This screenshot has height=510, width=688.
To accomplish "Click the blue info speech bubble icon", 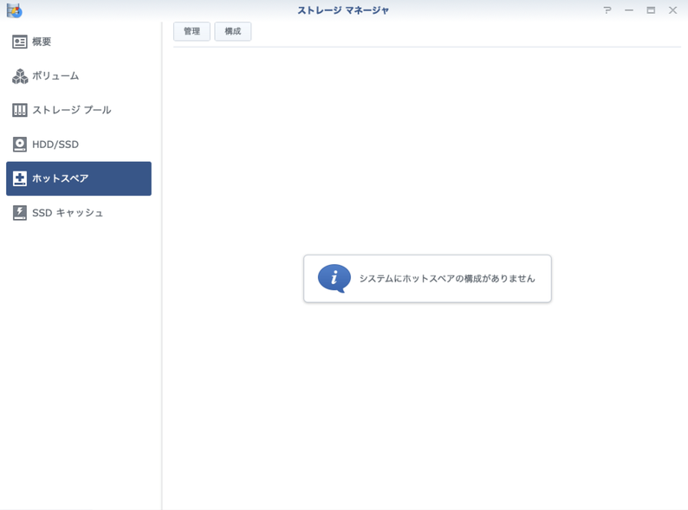I will pyautogui.click(x=334, y=279).
